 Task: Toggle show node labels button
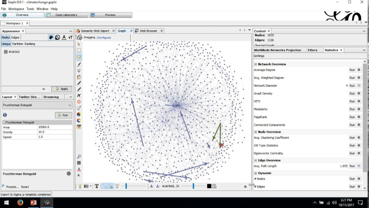click(x=96, y=186)
